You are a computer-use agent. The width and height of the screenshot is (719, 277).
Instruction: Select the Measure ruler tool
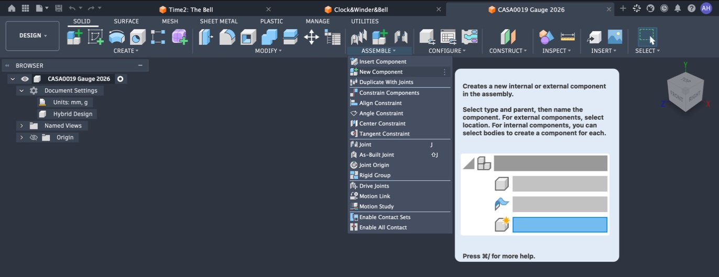pos(568,37)
